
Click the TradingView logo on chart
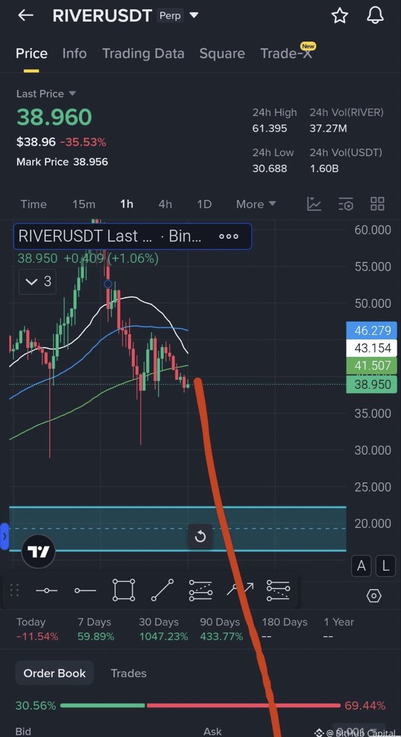[x=39, y=552]
